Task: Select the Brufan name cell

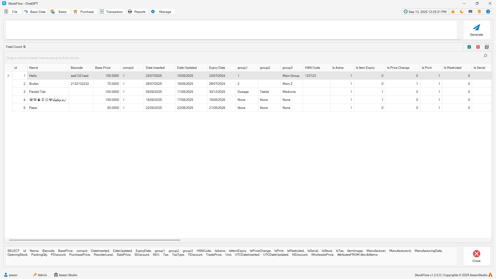Action: (48, 84)
